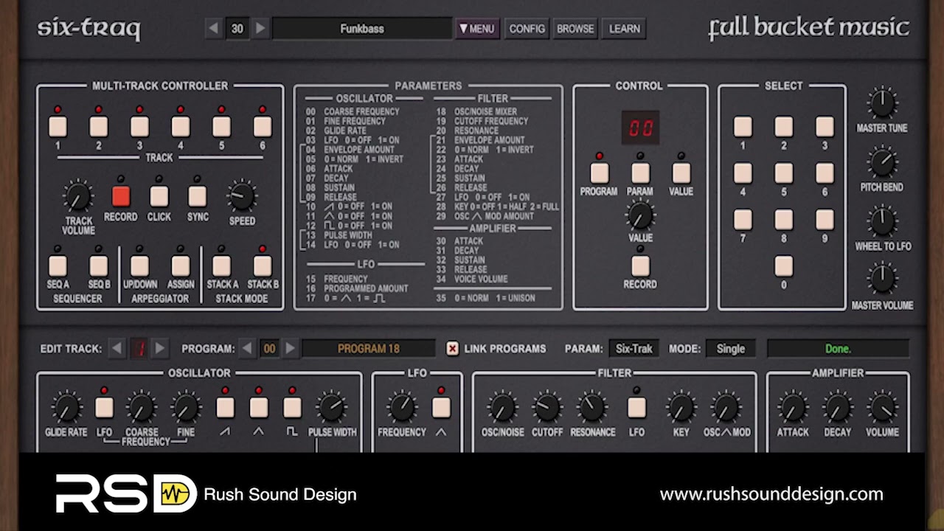The width and height of the screenshot is (944, 531).
Task: Step to next Program number
Action: [291, 348]
